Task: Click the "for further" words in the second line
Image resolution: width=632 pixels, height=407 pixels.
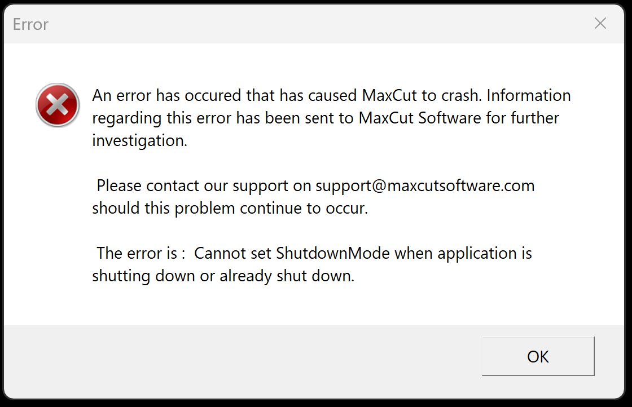Action: pos(523,118)
